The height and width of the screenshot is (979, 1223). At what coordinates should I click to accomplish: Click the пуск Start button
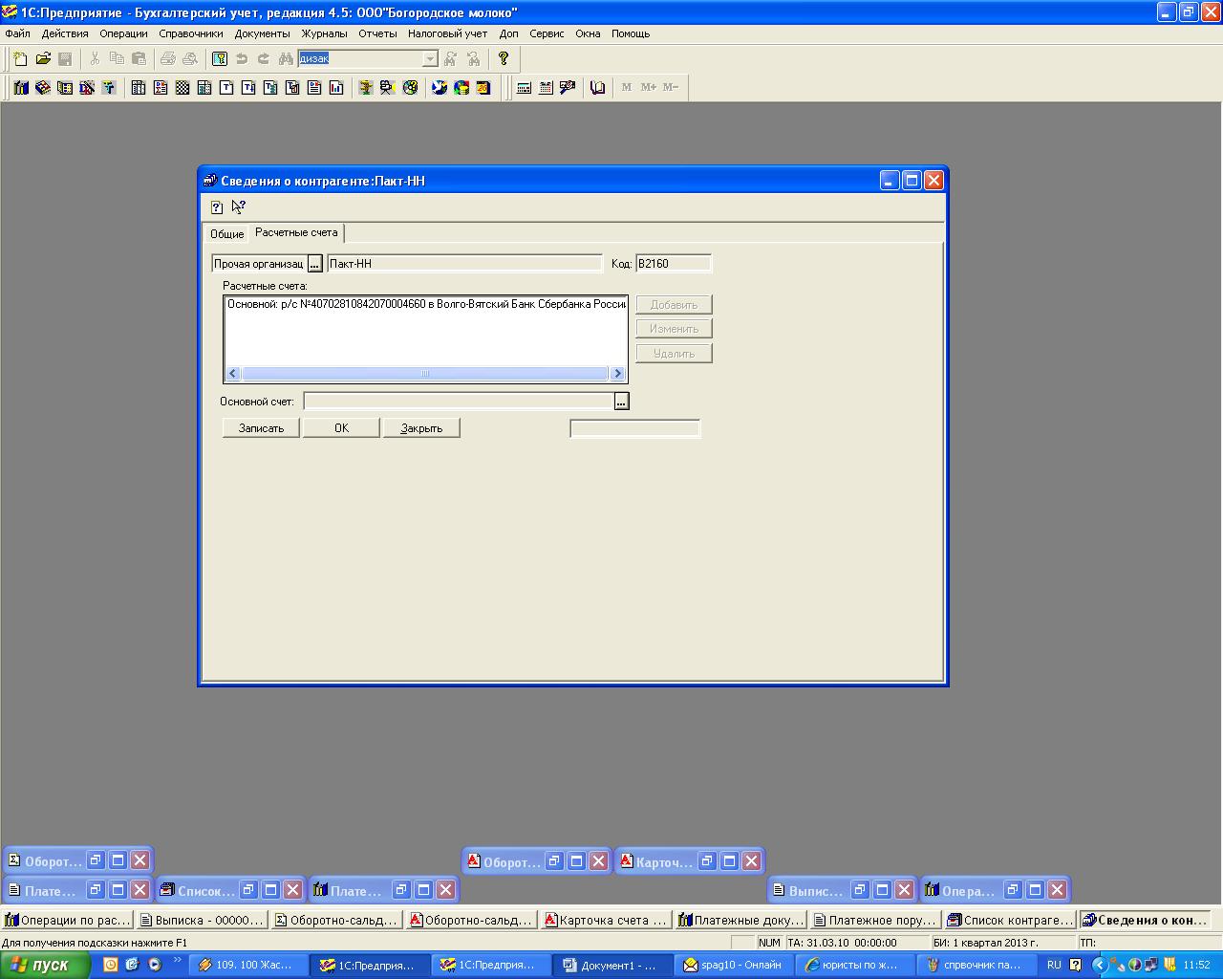[44, 965]
